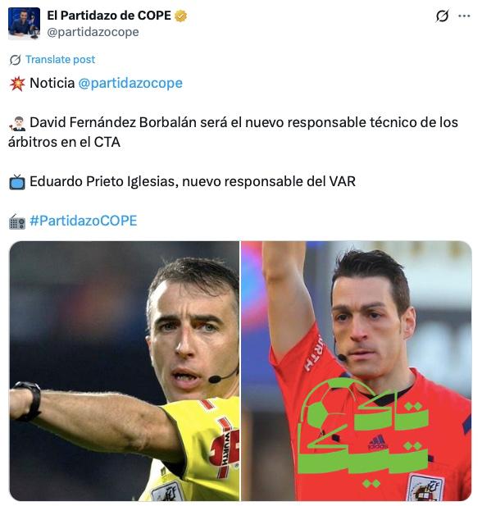Open the #PartidazoCOPE hashtag

coord(84,221)
